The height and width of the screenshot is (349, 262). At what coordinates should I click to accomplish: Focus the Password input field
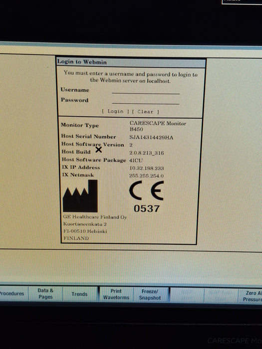146,101
